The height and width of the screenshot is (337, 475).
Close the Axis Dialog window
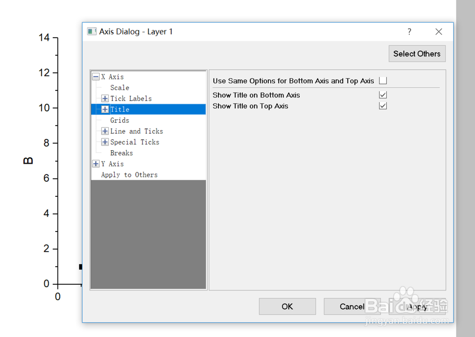[x=438, y=32]
